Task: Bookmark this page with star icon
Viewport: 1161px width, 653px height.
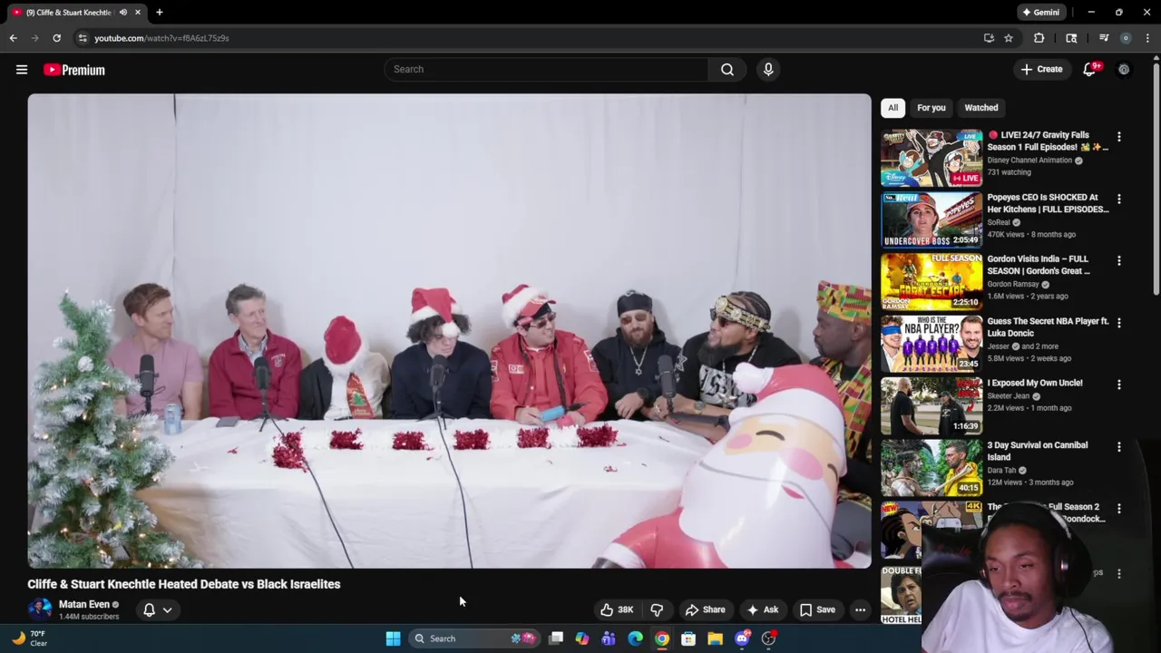Action: pos(1008,38)
